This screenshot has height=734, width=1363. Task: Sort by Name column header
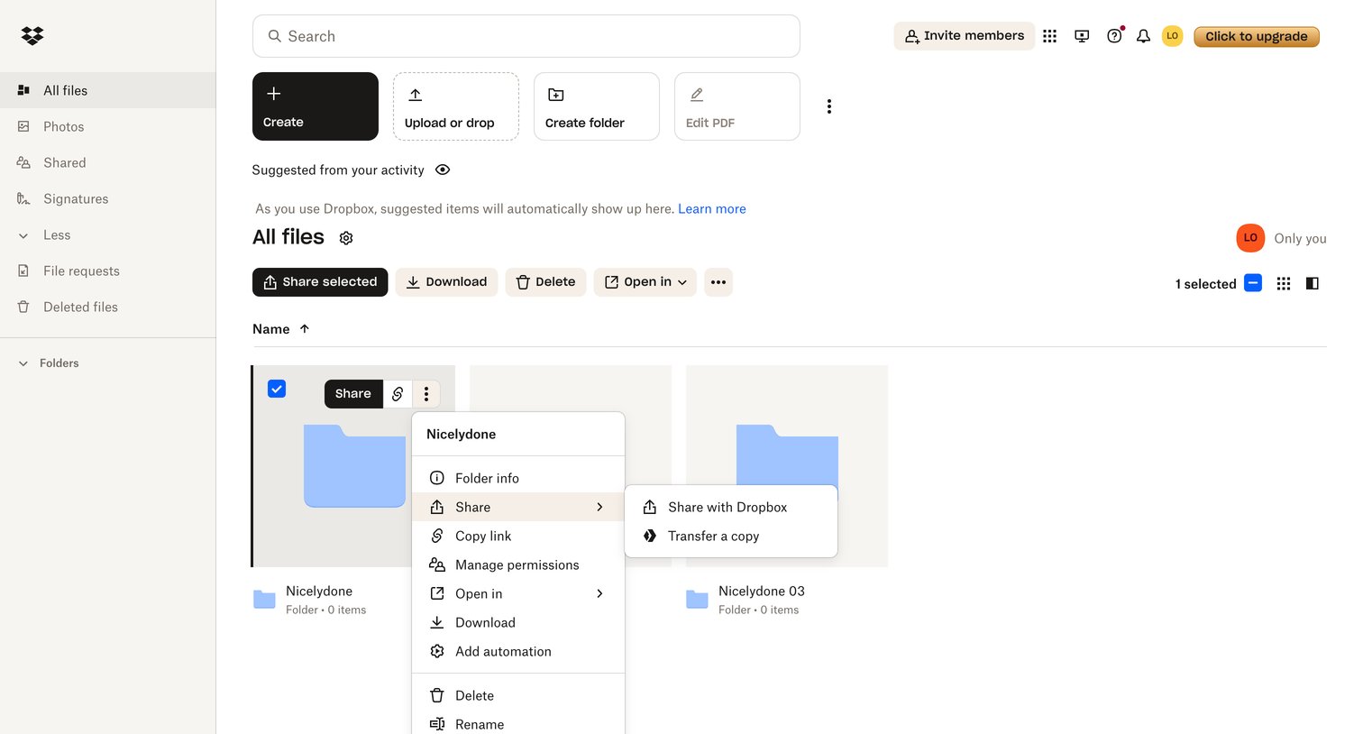click(x=280, y=329)
